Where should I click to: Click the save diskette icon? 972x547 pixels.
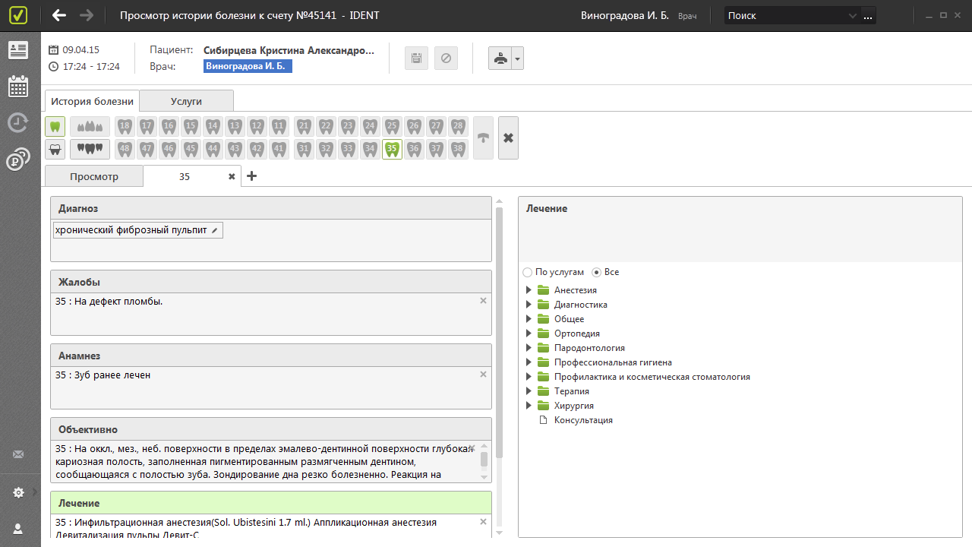pos(416,58)
